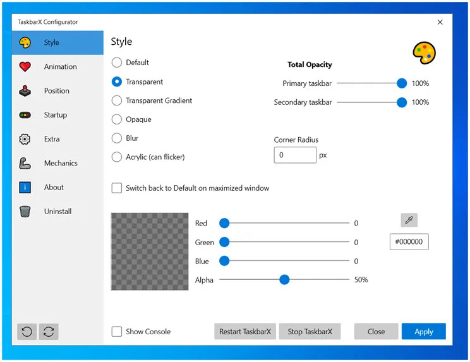The width and height of the screenshot is (470, 362).
Task: Click the eyedropper color picker button
Action: click(409, 220)
